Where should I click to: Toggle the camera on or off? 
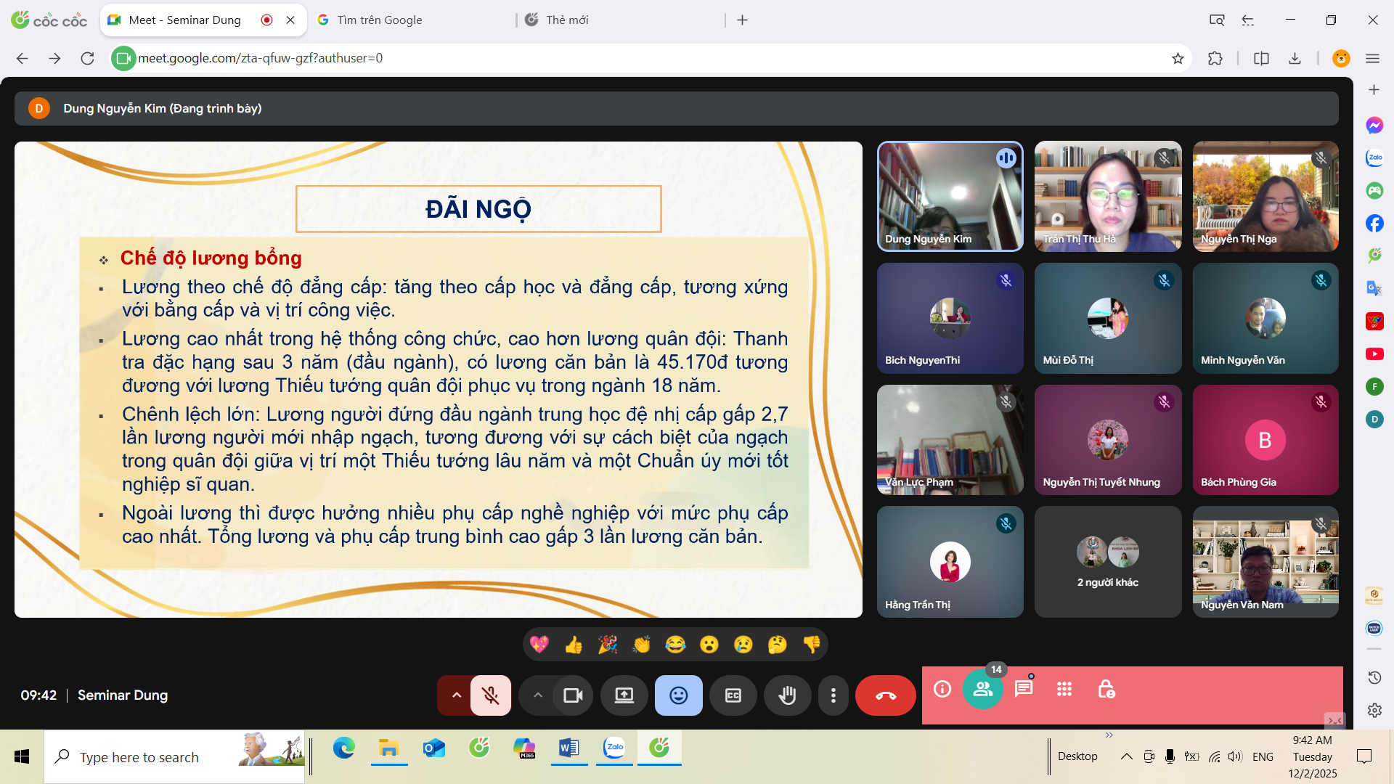coord(573,695)
